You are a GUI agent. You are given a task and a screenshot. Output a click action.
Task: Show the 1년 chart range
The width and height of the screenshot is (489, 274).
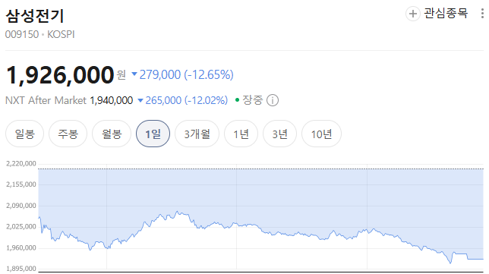point(241,134)
